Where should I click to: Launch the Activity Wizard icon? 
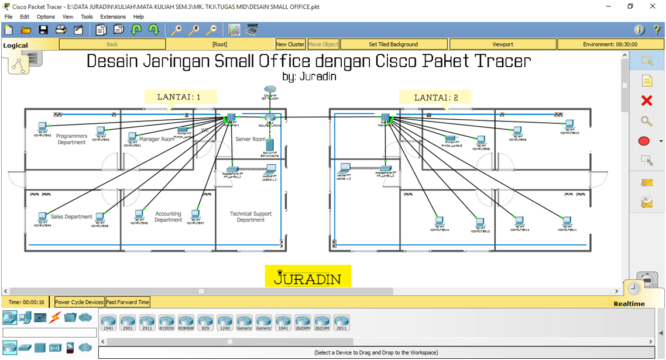(x=78, y=30)
